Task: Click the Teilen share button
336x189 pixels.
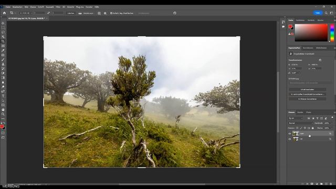Action: (x=318, y=13)
